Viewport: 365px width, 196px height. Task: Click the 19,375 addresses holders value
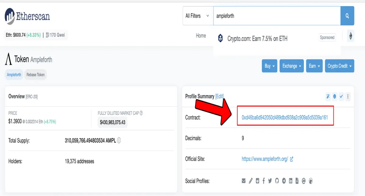pyautogui.click(x=79, y=161)
